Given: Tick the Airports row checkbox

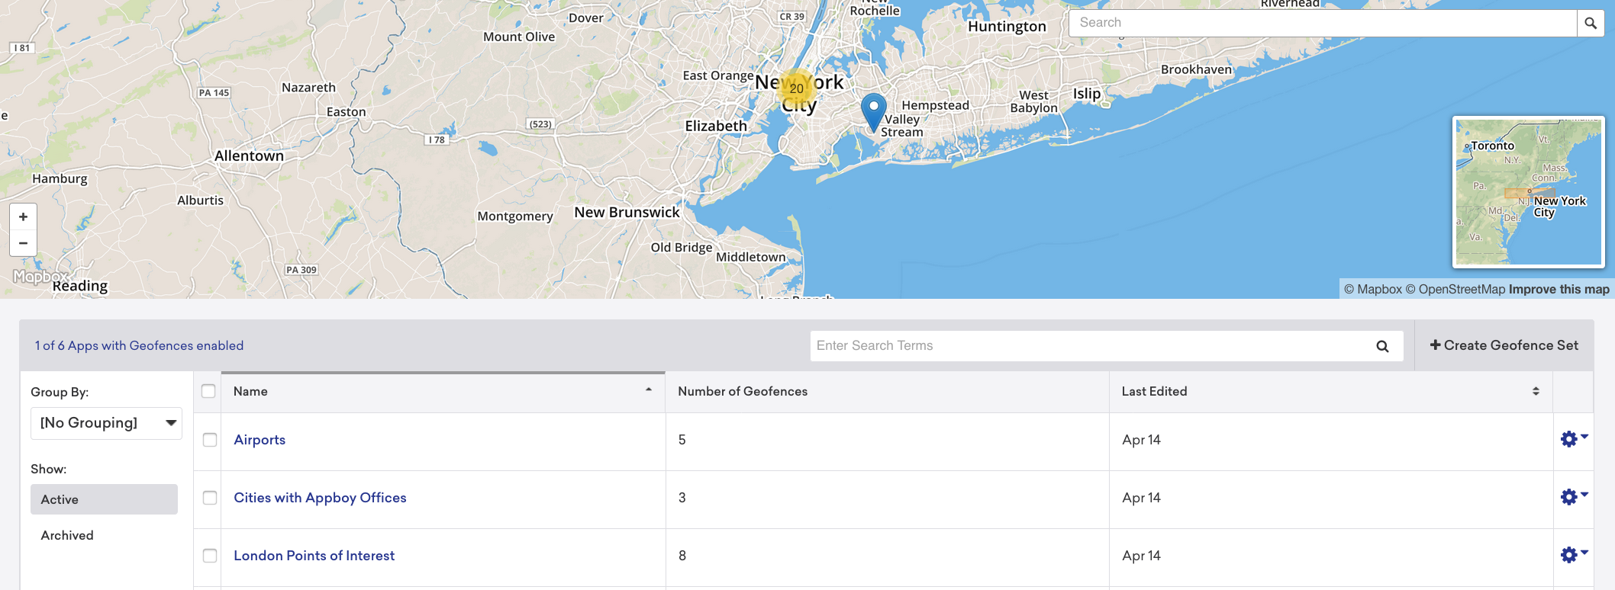Looking at the screenshot, I should [210, 440].
